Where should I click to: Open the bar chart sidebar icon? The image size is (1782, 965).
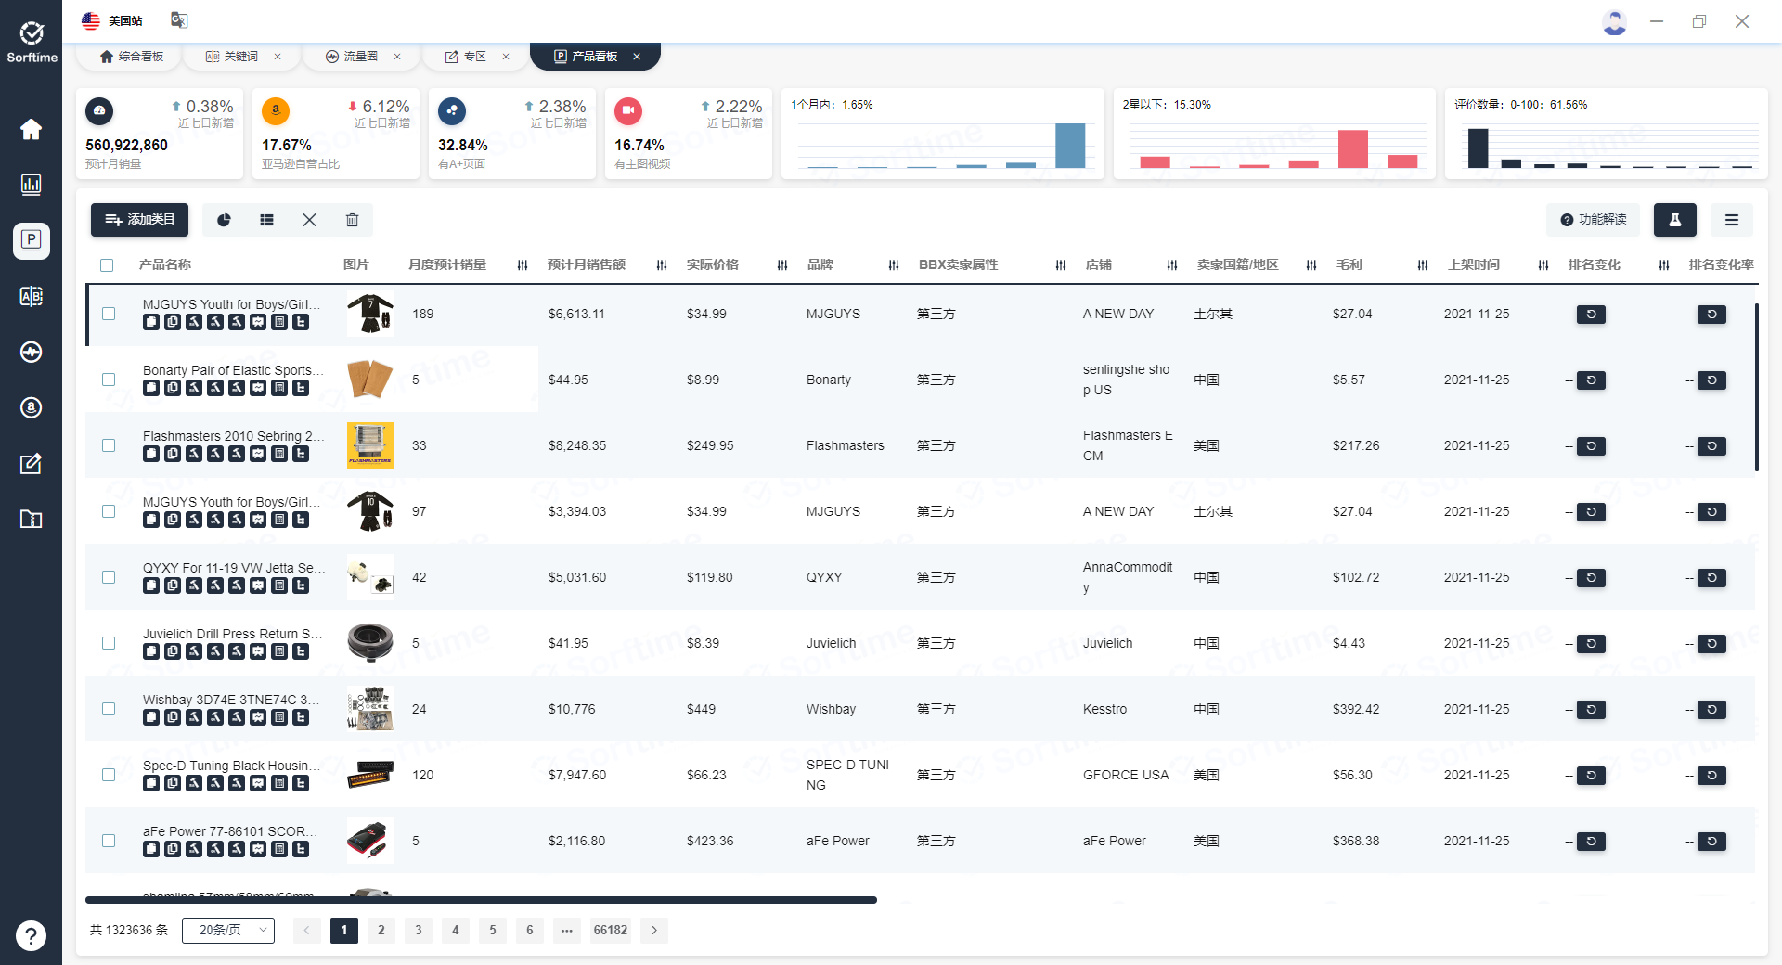[31, 185]
